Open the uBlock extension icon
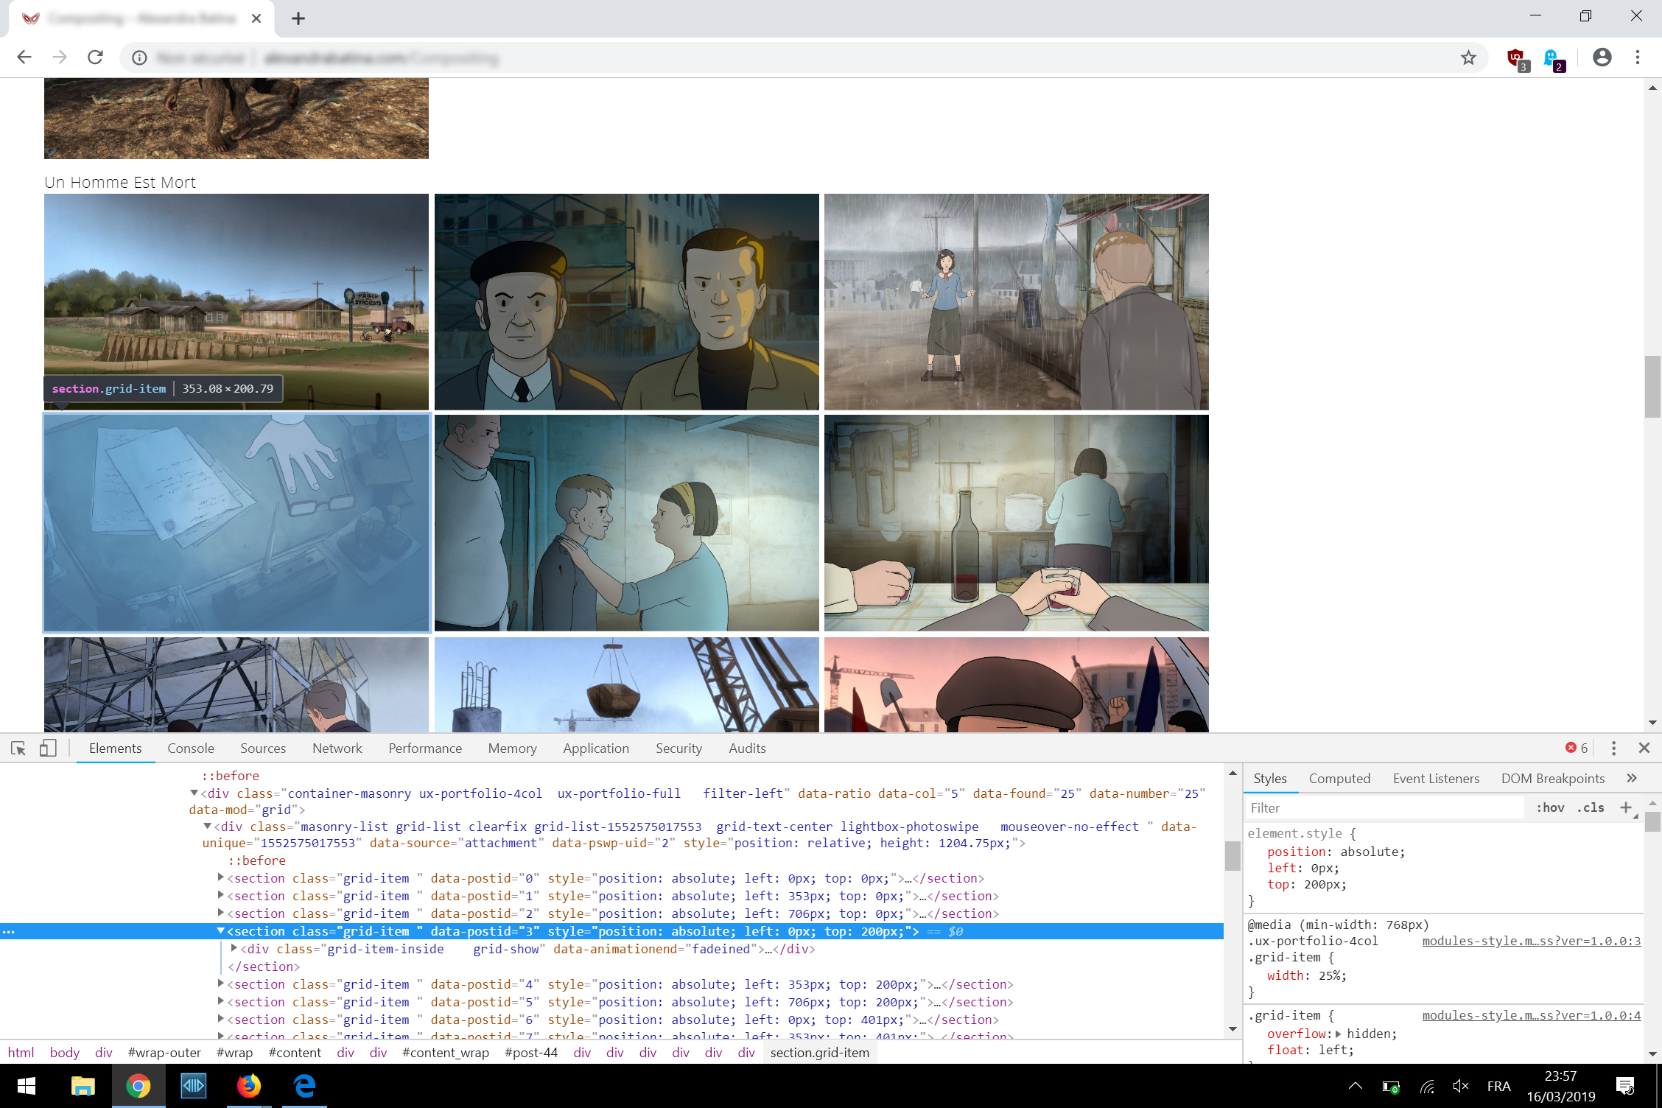This screenshot has width=1662, height=1108. tap(1517, 58)
